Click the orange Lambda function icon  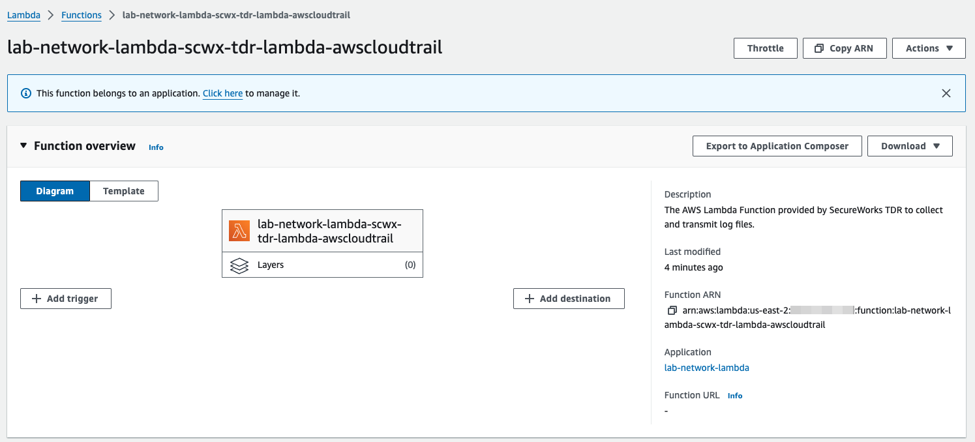pyautogui.click(x=239, y=231)
